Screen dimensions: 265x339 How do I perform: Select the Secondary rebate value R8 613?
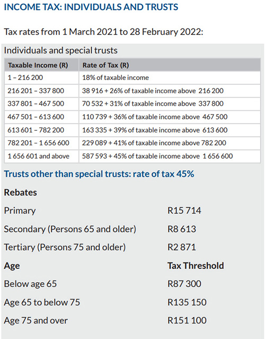pyautogui.click(x=182, y=229)
